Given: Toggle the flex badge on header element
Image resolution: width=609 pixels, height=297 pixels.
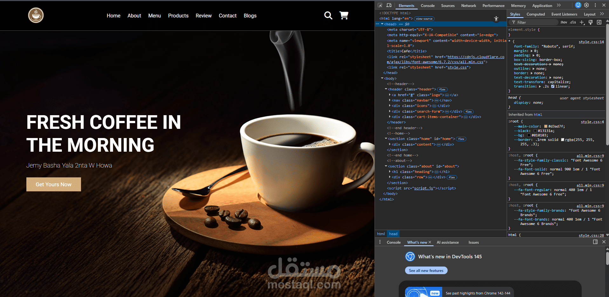Looking at the screenshot, I should pyautogui.click(x=442, y=89).
